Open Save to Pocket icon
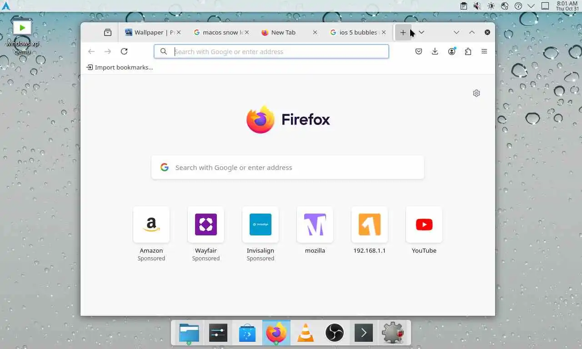 (419, 51)
